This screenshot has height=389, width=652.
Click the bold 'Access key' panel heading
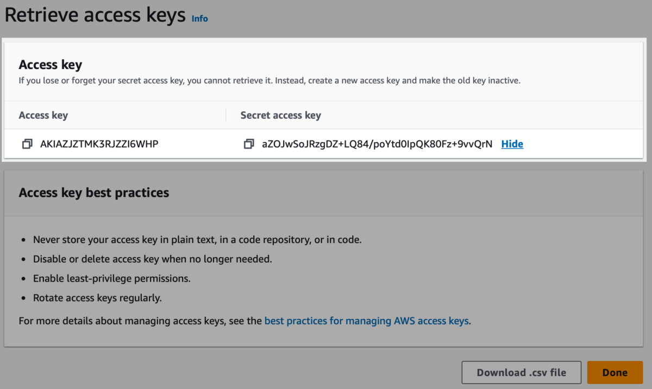[x=51, y=65]
